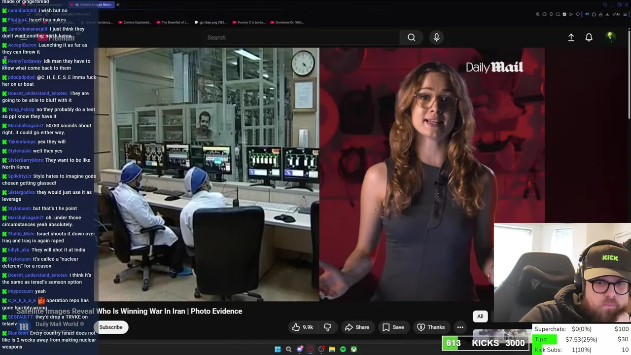
Task: Open the YouTube create upload icon
Action: pyautogui.click(x=571, y=37)
